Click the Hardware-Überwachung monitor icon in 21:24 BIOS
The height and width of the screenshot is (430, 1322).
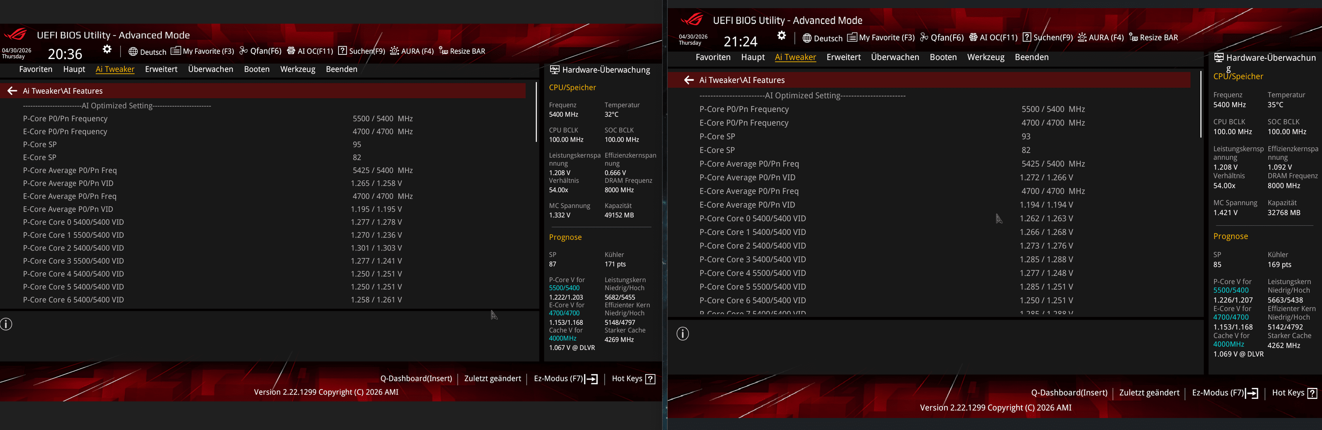click(x=1219, y=58)
